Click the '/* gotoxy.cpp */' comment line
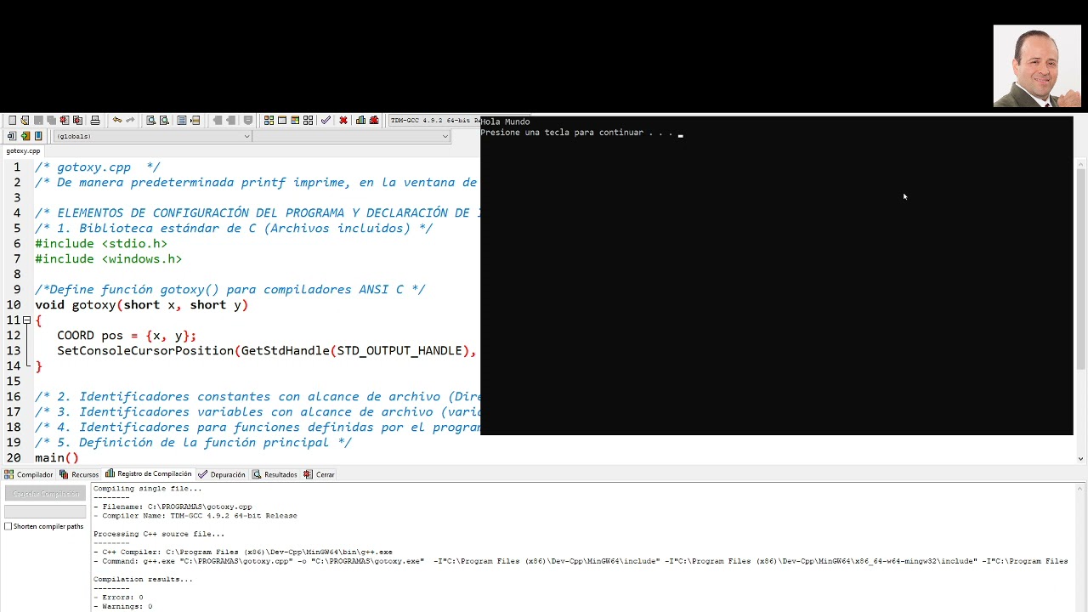 pos(97,167)
